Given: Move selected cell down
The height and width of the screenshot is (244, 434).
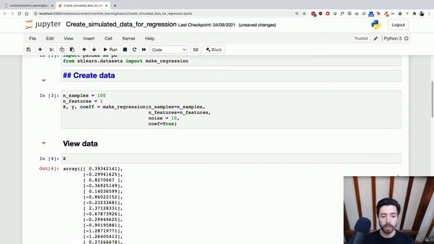Looking at the screenshot, I should point(94,49).
